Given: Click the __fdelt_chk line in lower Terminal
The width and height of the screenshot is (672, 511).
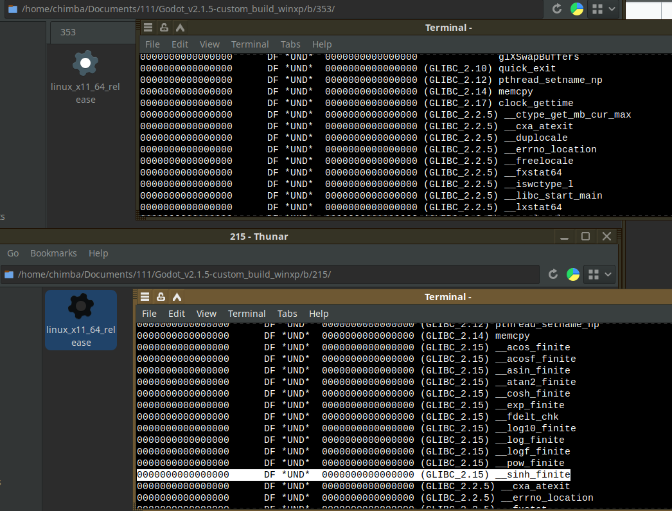Looking at the screenshot, I should click(x=348, y=417).
